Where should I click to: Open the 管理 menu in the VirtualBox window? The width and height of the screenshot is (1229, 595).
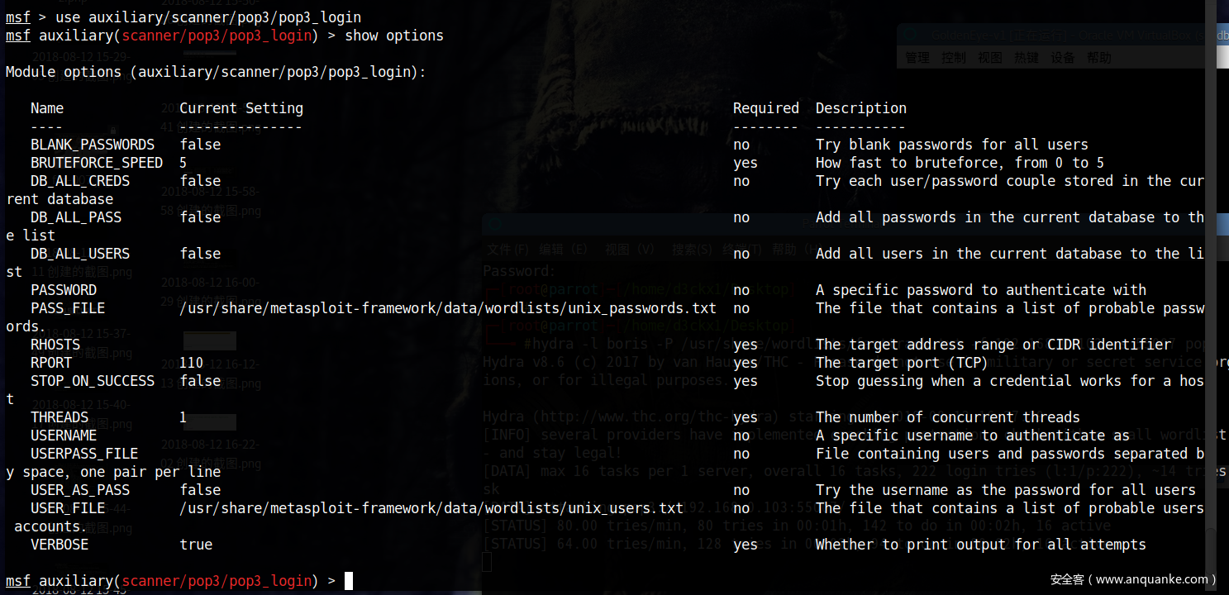(x=917, y=58)
